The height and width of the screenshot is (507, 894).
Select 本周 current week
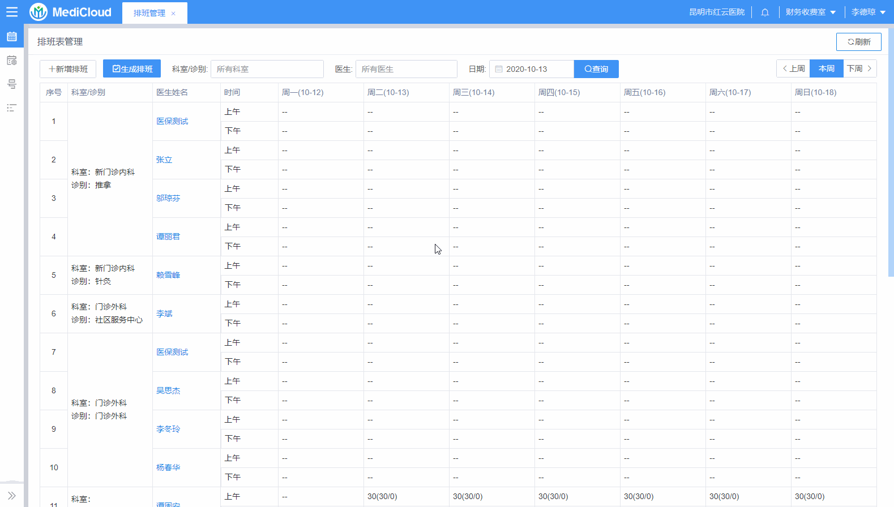tap(827, 68)
